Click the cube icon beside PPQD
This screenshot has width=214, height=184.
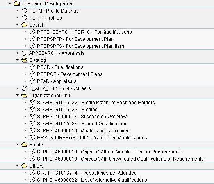pos(32,67)
